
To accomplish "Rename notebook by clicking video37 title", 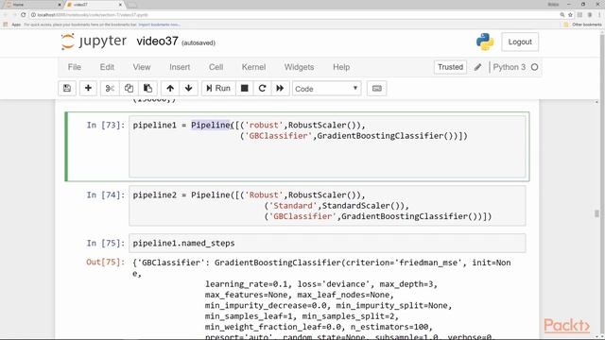I will click(157, 42).
